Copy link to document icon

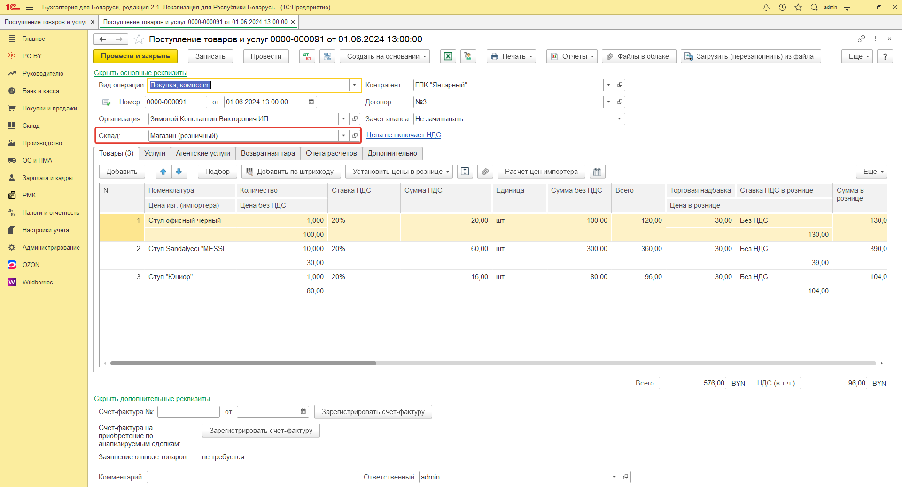tap(861, 39)
